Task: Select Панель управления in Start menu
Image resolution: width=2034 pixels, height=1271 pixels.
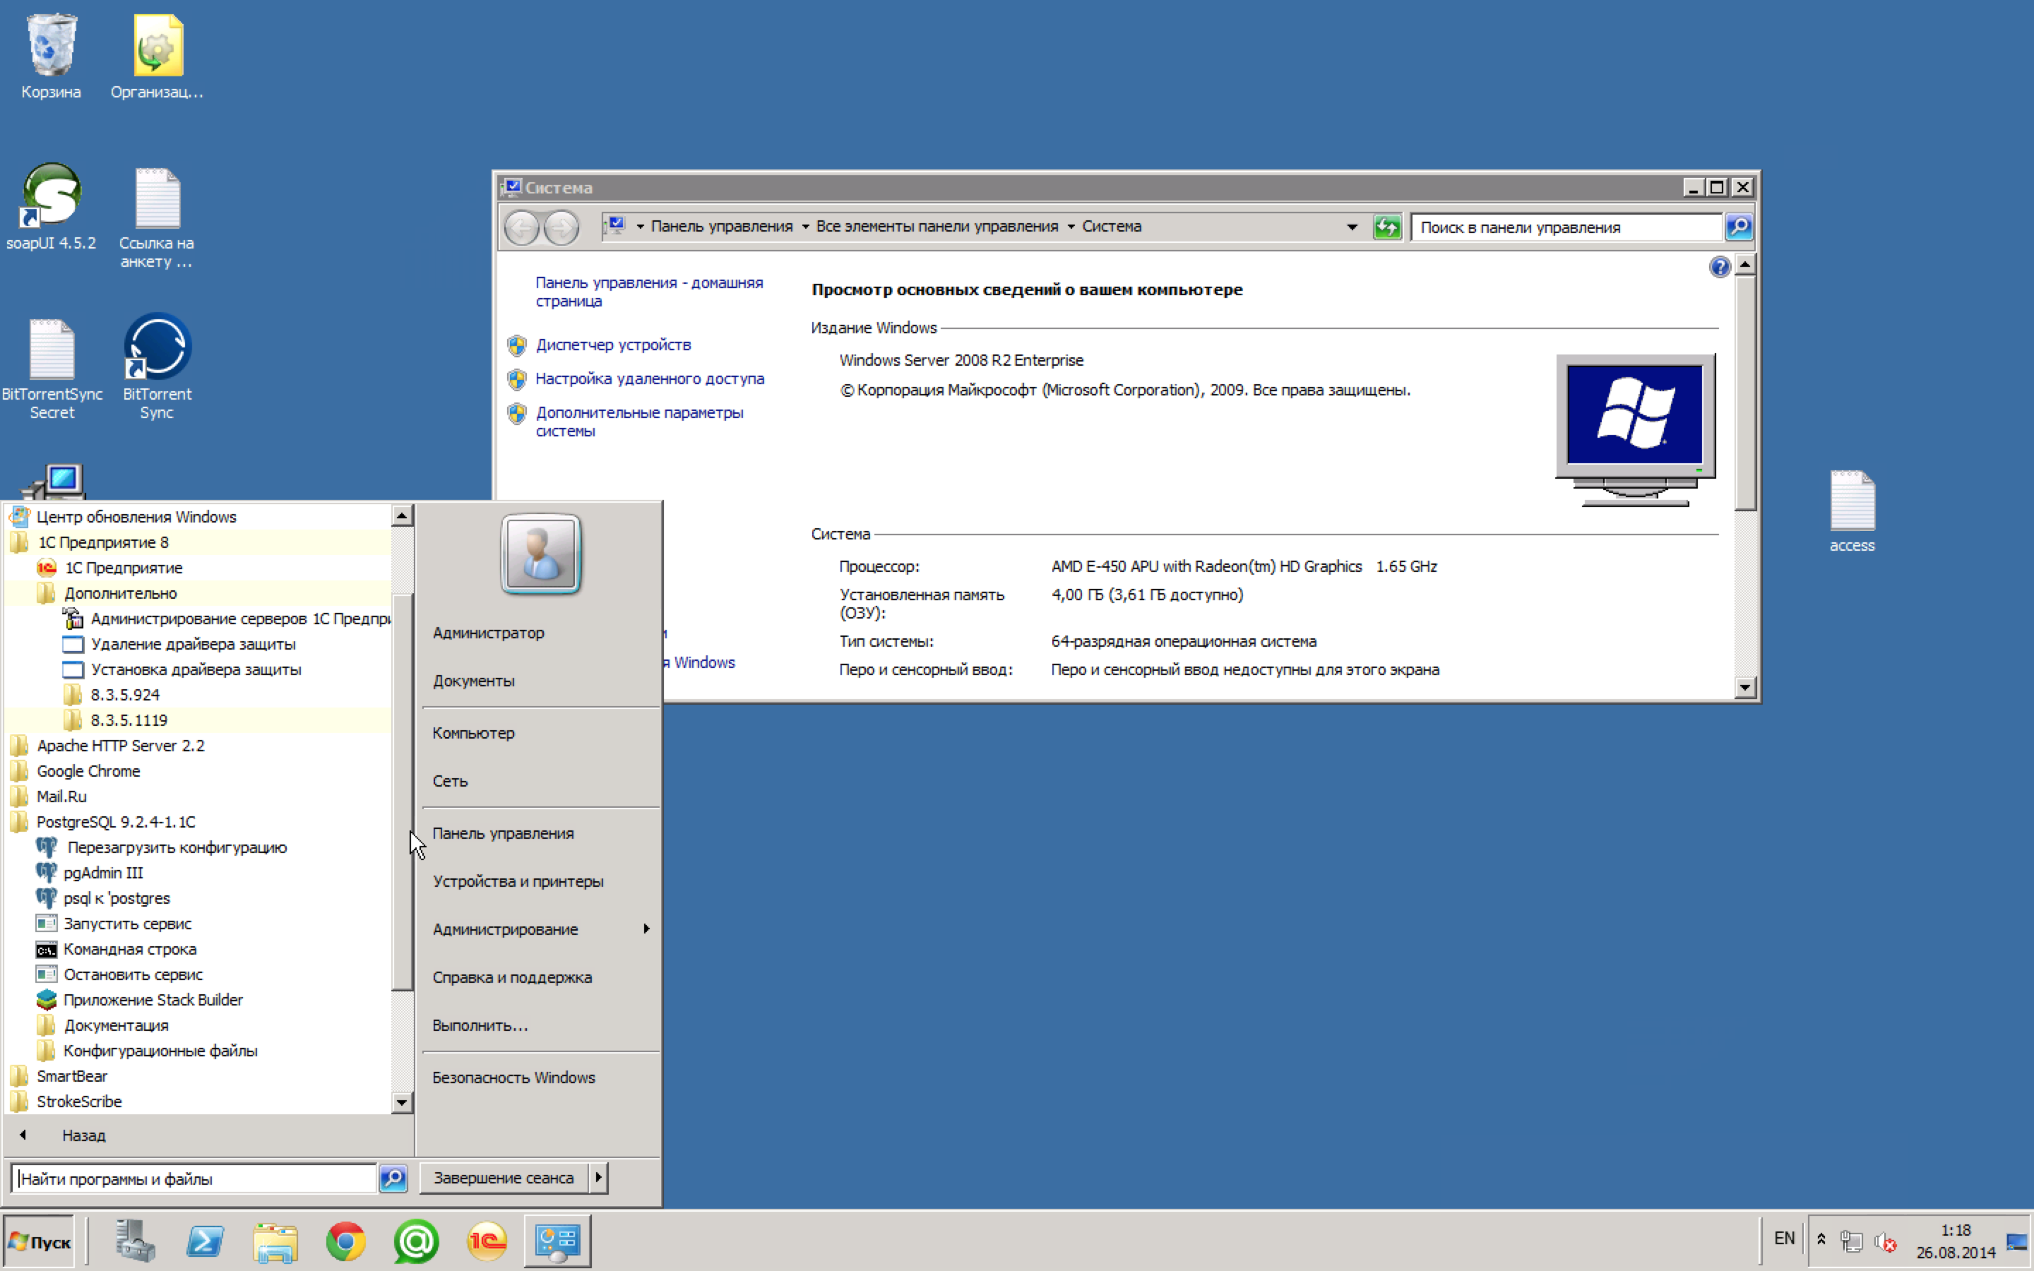Action: coord(503,833)
